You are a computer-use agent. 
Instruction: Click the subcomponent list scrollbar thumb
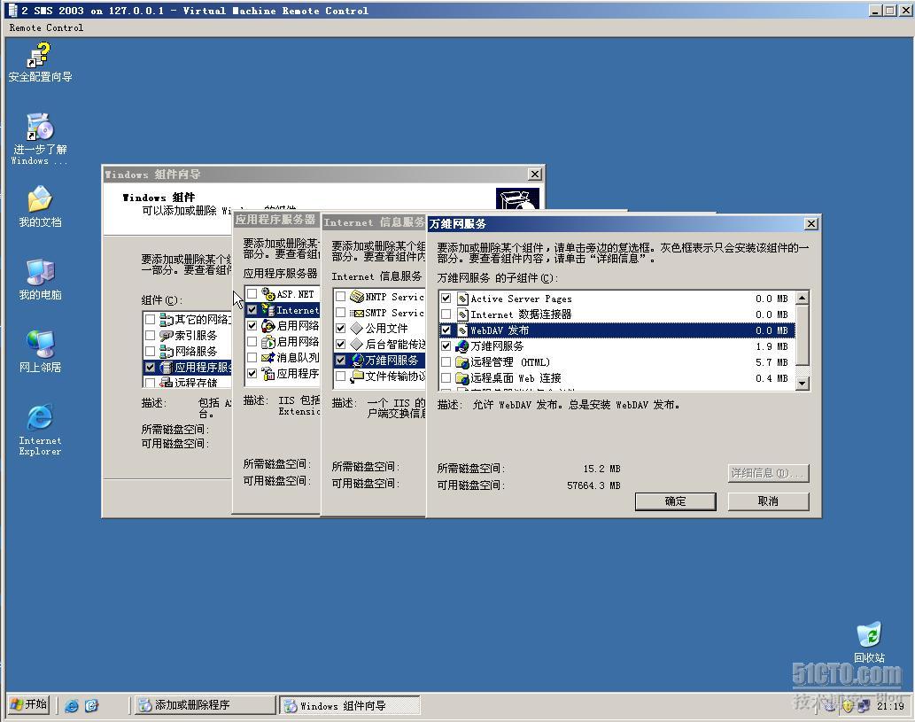tap(803, 335)
